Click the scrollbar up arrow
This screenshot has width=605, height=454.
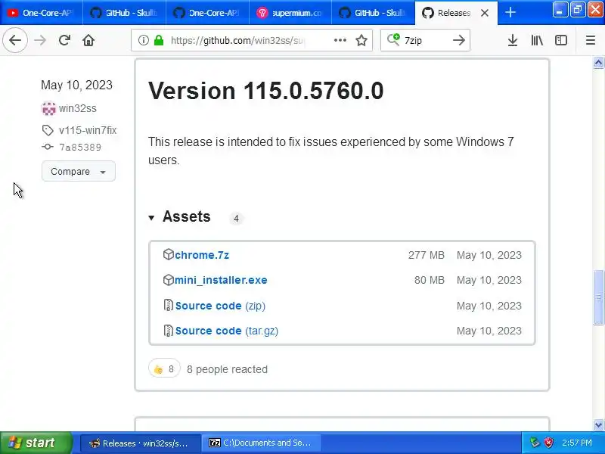click(598, 63)
